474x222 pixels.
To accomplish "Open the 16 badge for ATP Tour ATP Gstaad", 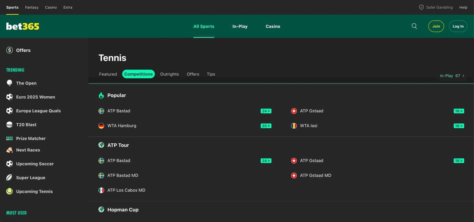I will [x=459, y=161].
